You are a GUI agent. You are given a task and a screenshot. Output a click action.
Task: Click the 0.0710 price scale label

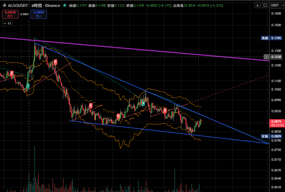[x=276, y=160]
